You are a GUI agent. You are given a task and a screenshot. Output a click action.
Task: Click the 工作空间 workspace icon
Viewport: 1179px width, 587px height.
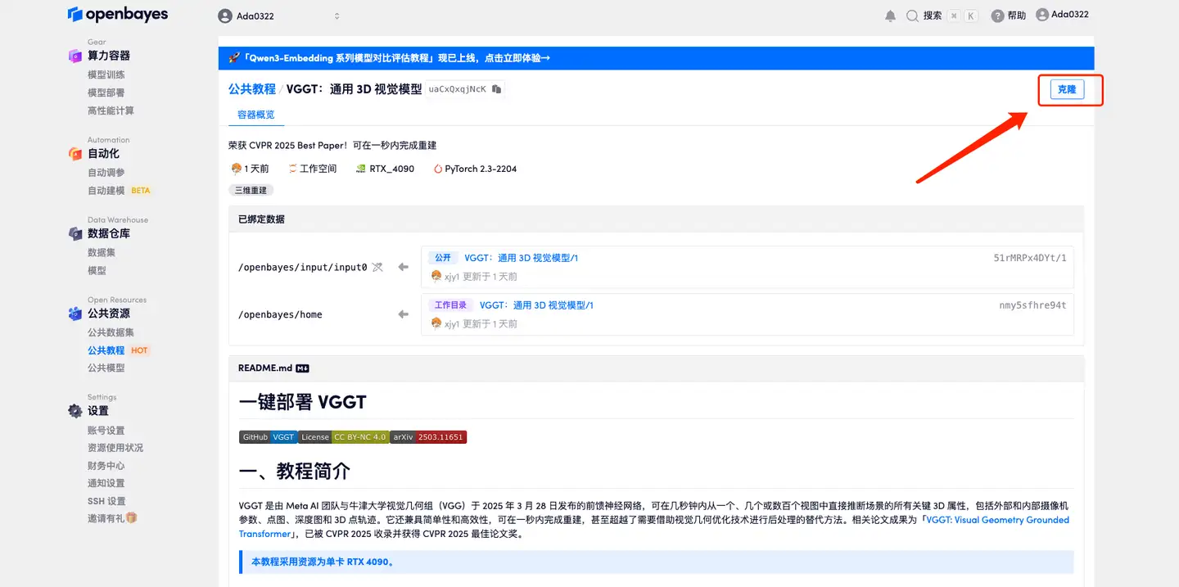click(x=292, y=169)
